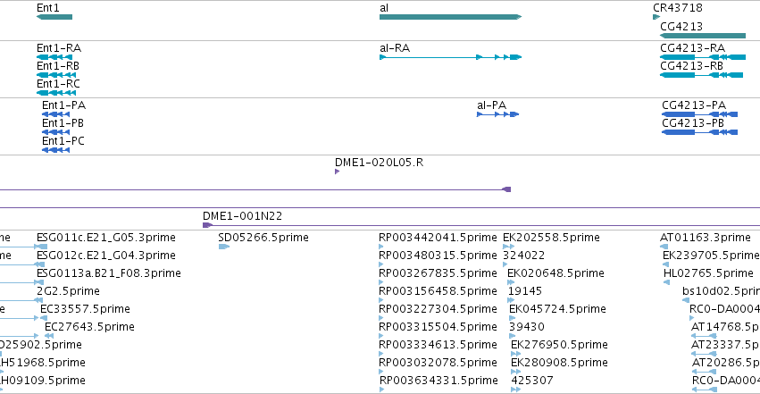Select the CG4213-PA CDS glyph
This screenshot has height=394, width=760.
pos(700,114)
